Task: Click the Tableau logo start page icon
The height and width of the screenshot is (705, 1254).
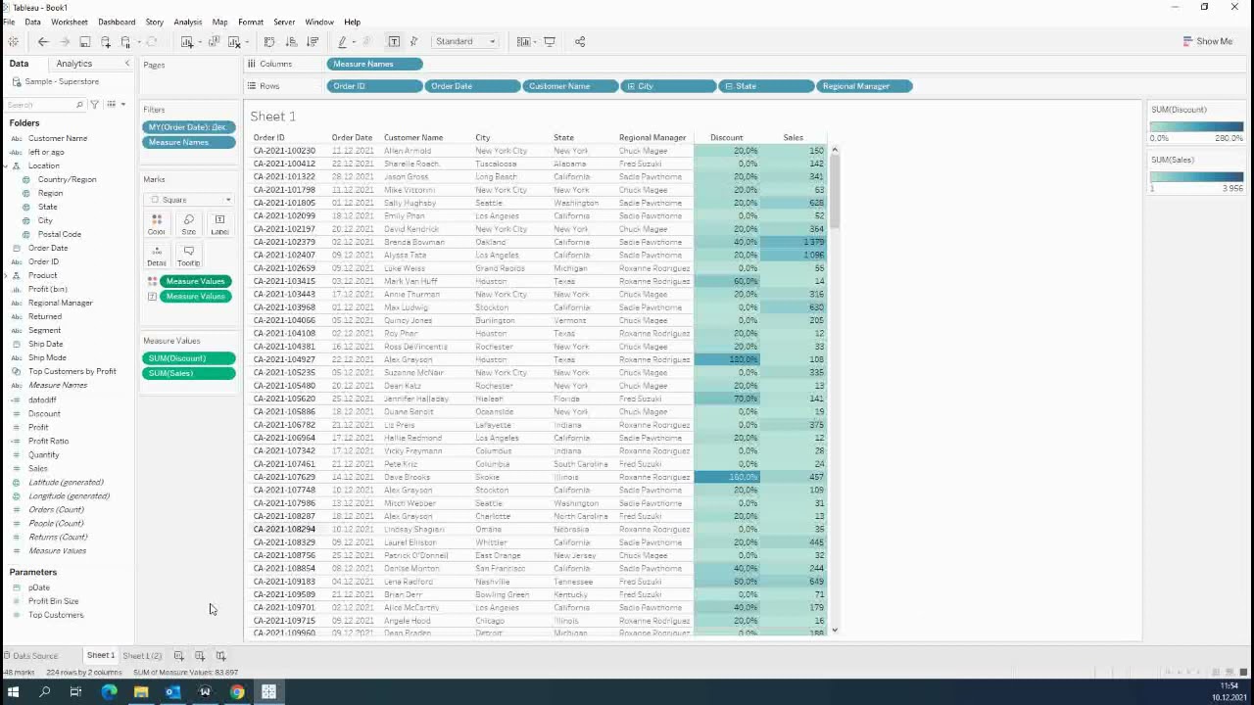Action: point(13,41)
